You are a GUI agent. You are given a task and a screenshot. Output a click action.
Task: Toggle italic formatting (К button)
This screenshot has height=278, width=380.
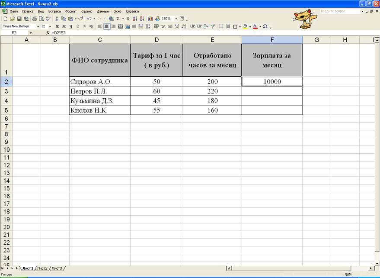click(x=64, y=26)
